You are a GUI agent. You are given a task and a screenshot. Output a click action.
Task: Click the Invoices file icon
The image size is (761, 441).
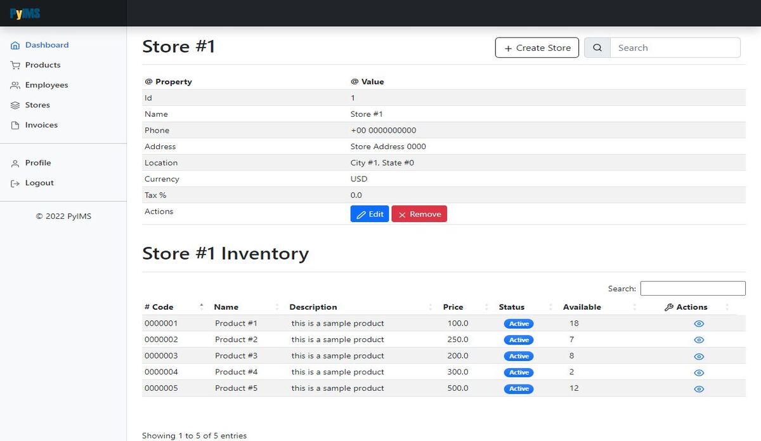coord(15,126)
